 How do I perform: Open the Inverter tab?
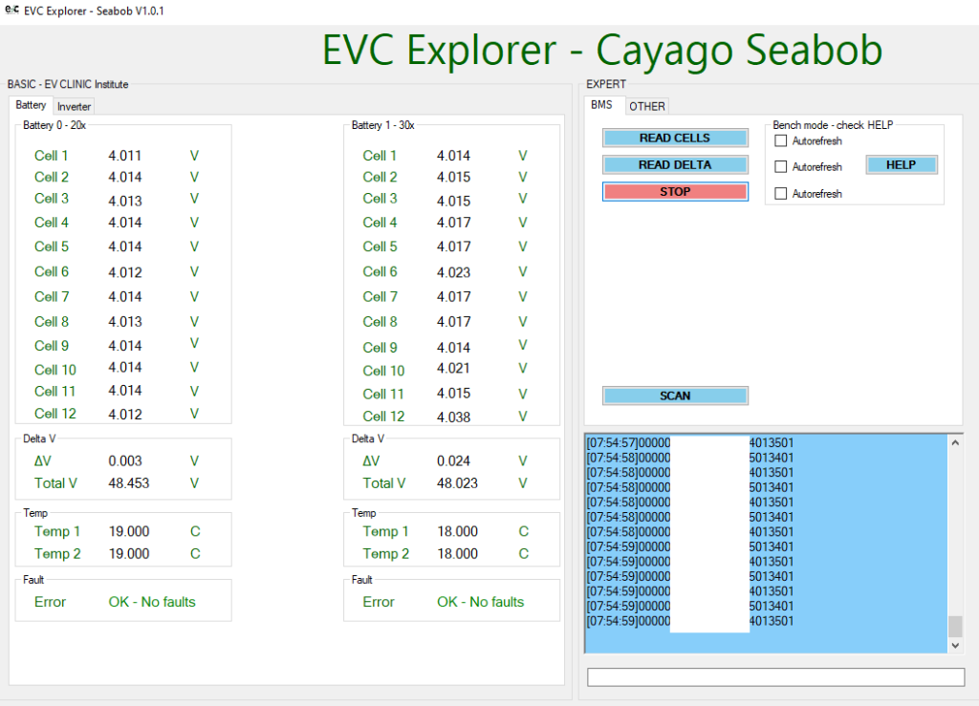74,106
